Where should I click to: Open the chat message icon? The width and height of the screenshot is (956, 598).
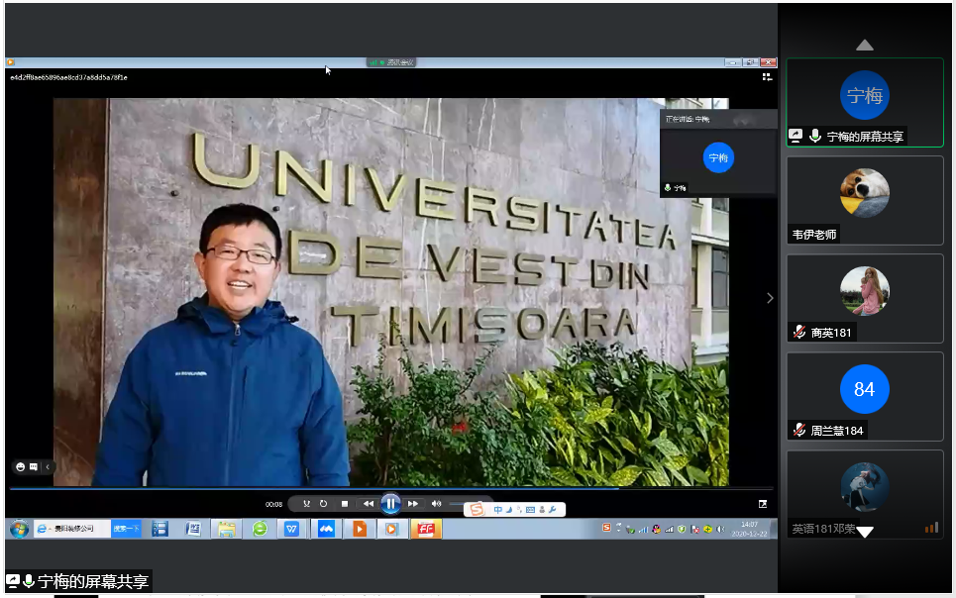[x=33, y=466]
